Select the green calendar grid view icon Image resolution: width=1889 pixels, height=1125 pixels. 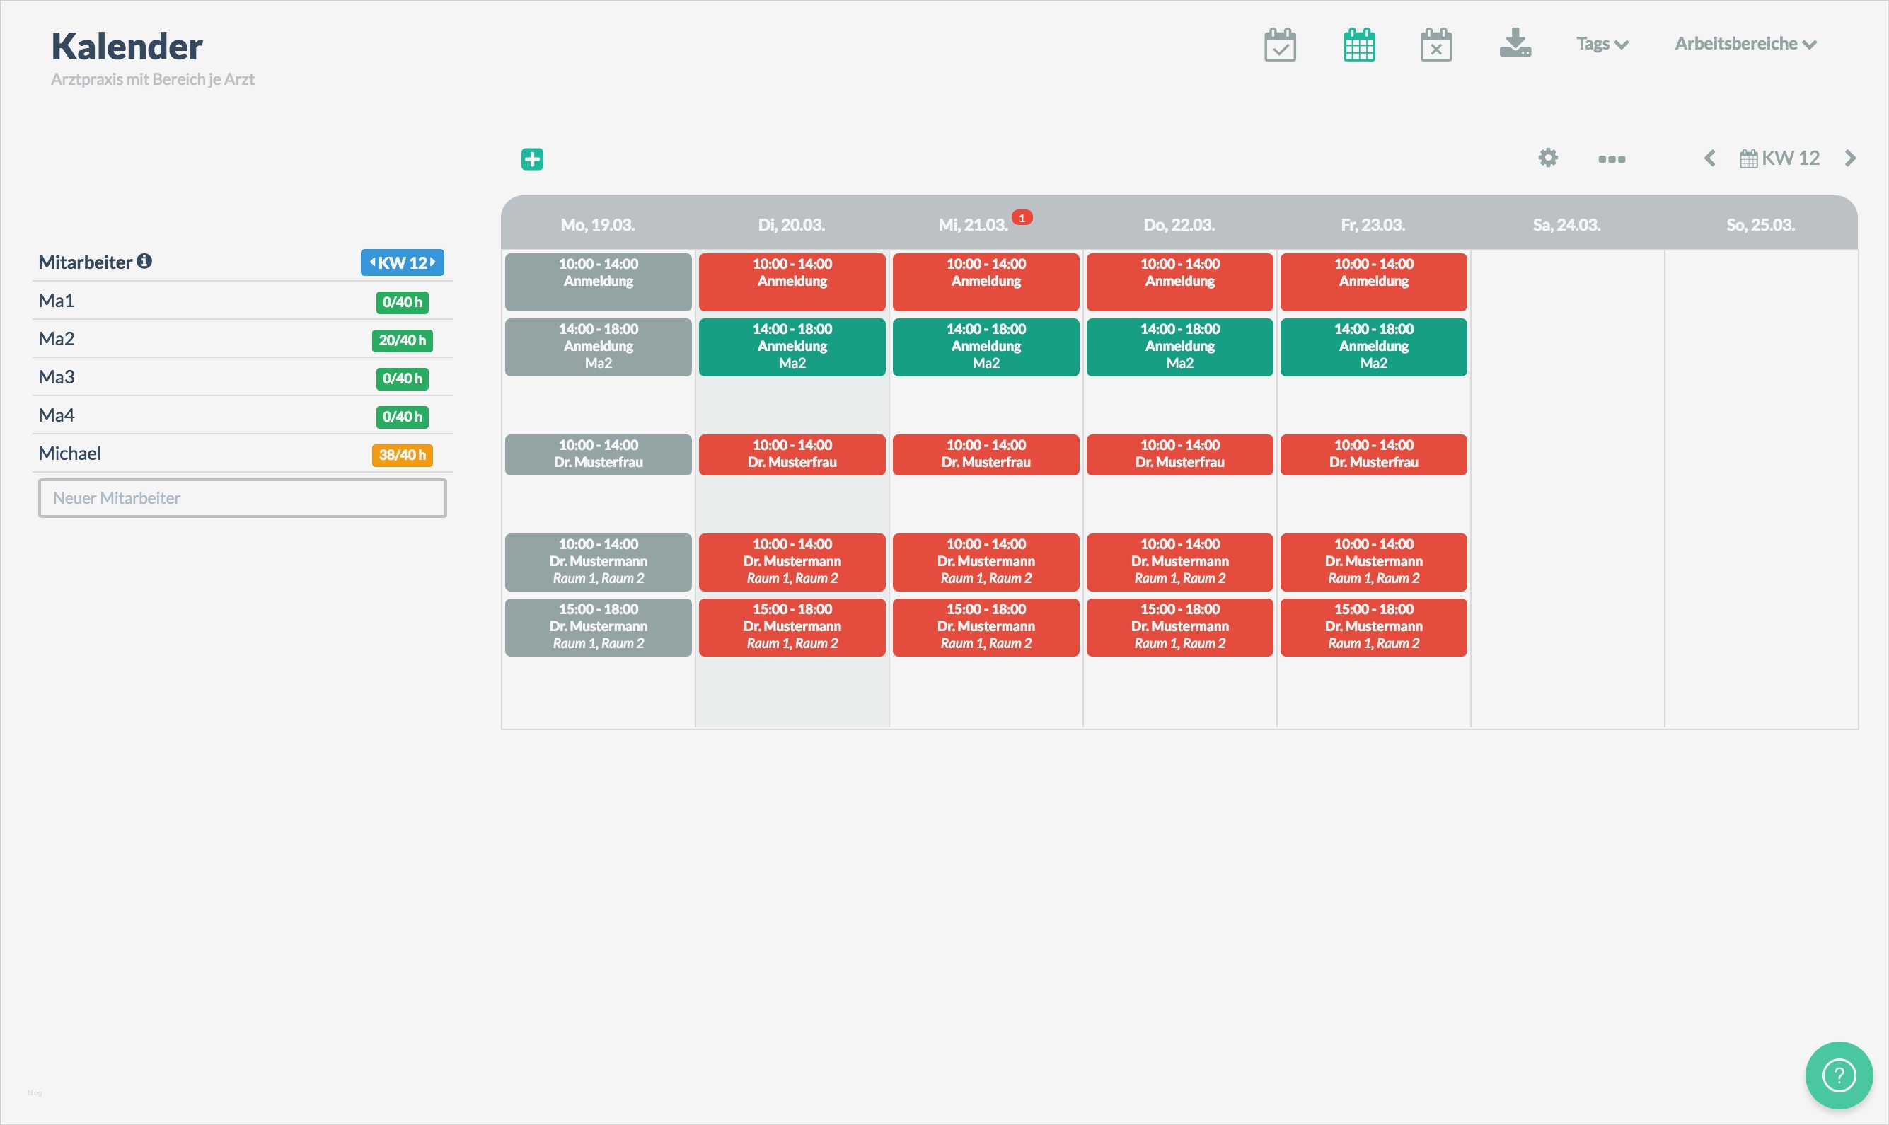tap(1358, 45)
